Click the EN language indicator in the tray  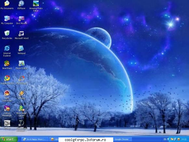pos(165,139)
